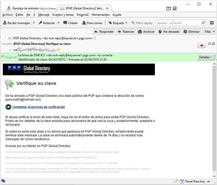217x185 pixels.
Task: Open the Ver menu
Action: pos(28,15)
